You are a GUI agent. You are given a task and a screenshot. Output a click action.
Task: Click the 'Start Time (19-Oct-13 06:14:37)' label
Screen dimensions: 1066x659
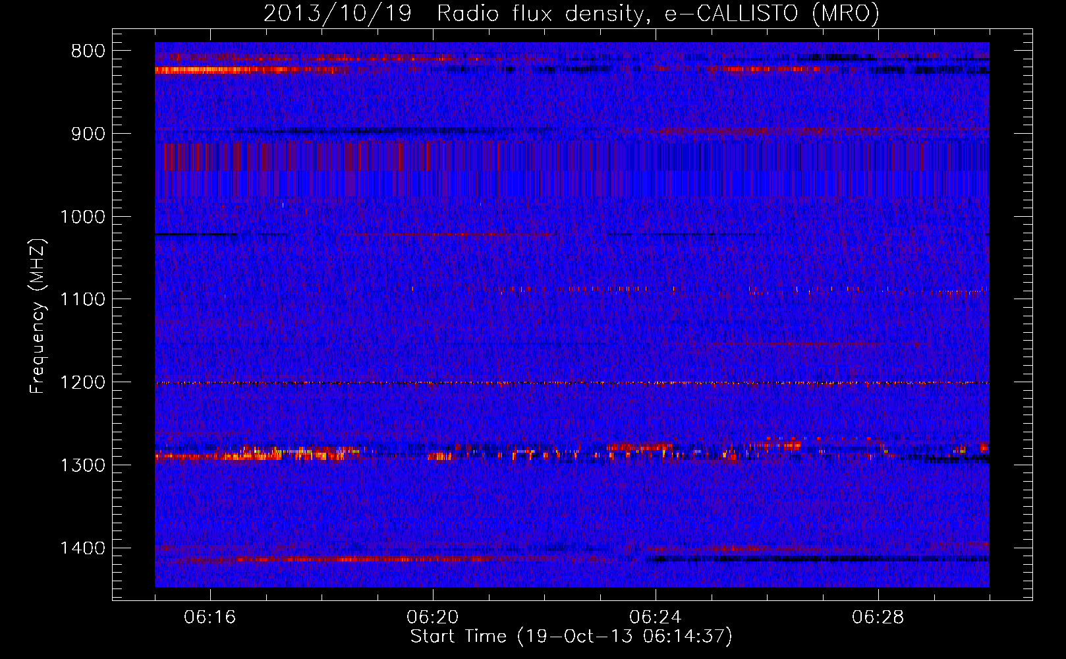click(571, 637)
